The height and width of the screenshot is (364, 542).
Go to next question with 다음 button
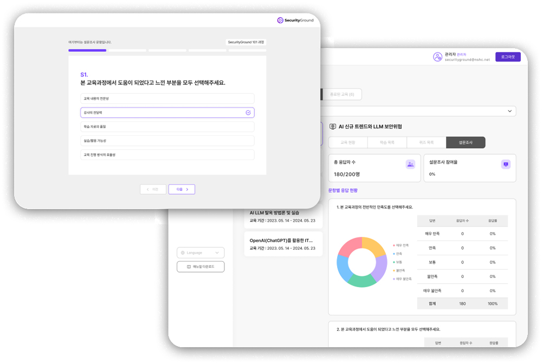[182, 189]
